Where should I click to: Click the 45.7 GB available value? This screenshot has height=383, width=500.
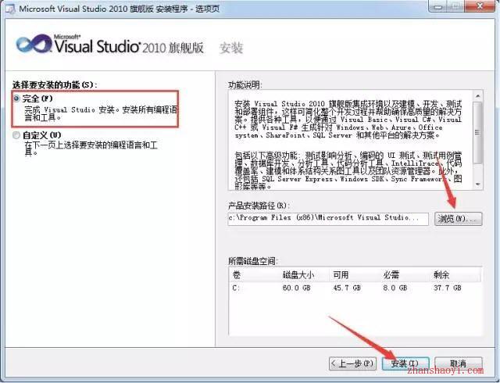tap(347, 288)
